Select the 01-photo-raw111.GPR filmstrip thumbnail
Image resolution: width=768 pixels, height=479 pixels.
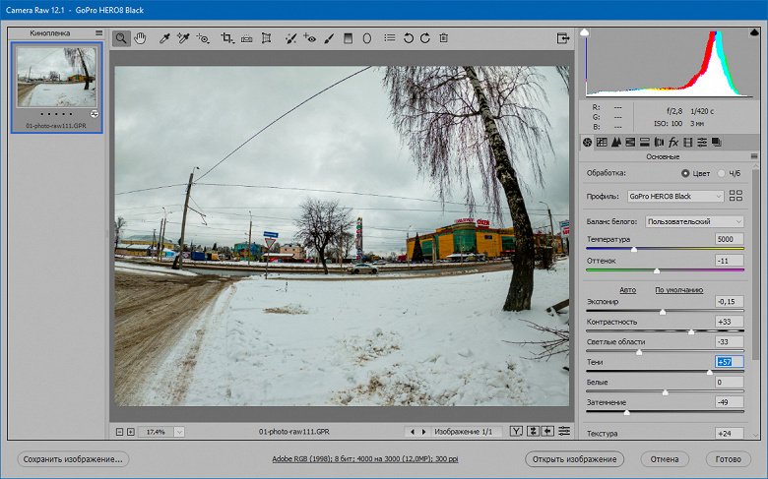point(56,78)
